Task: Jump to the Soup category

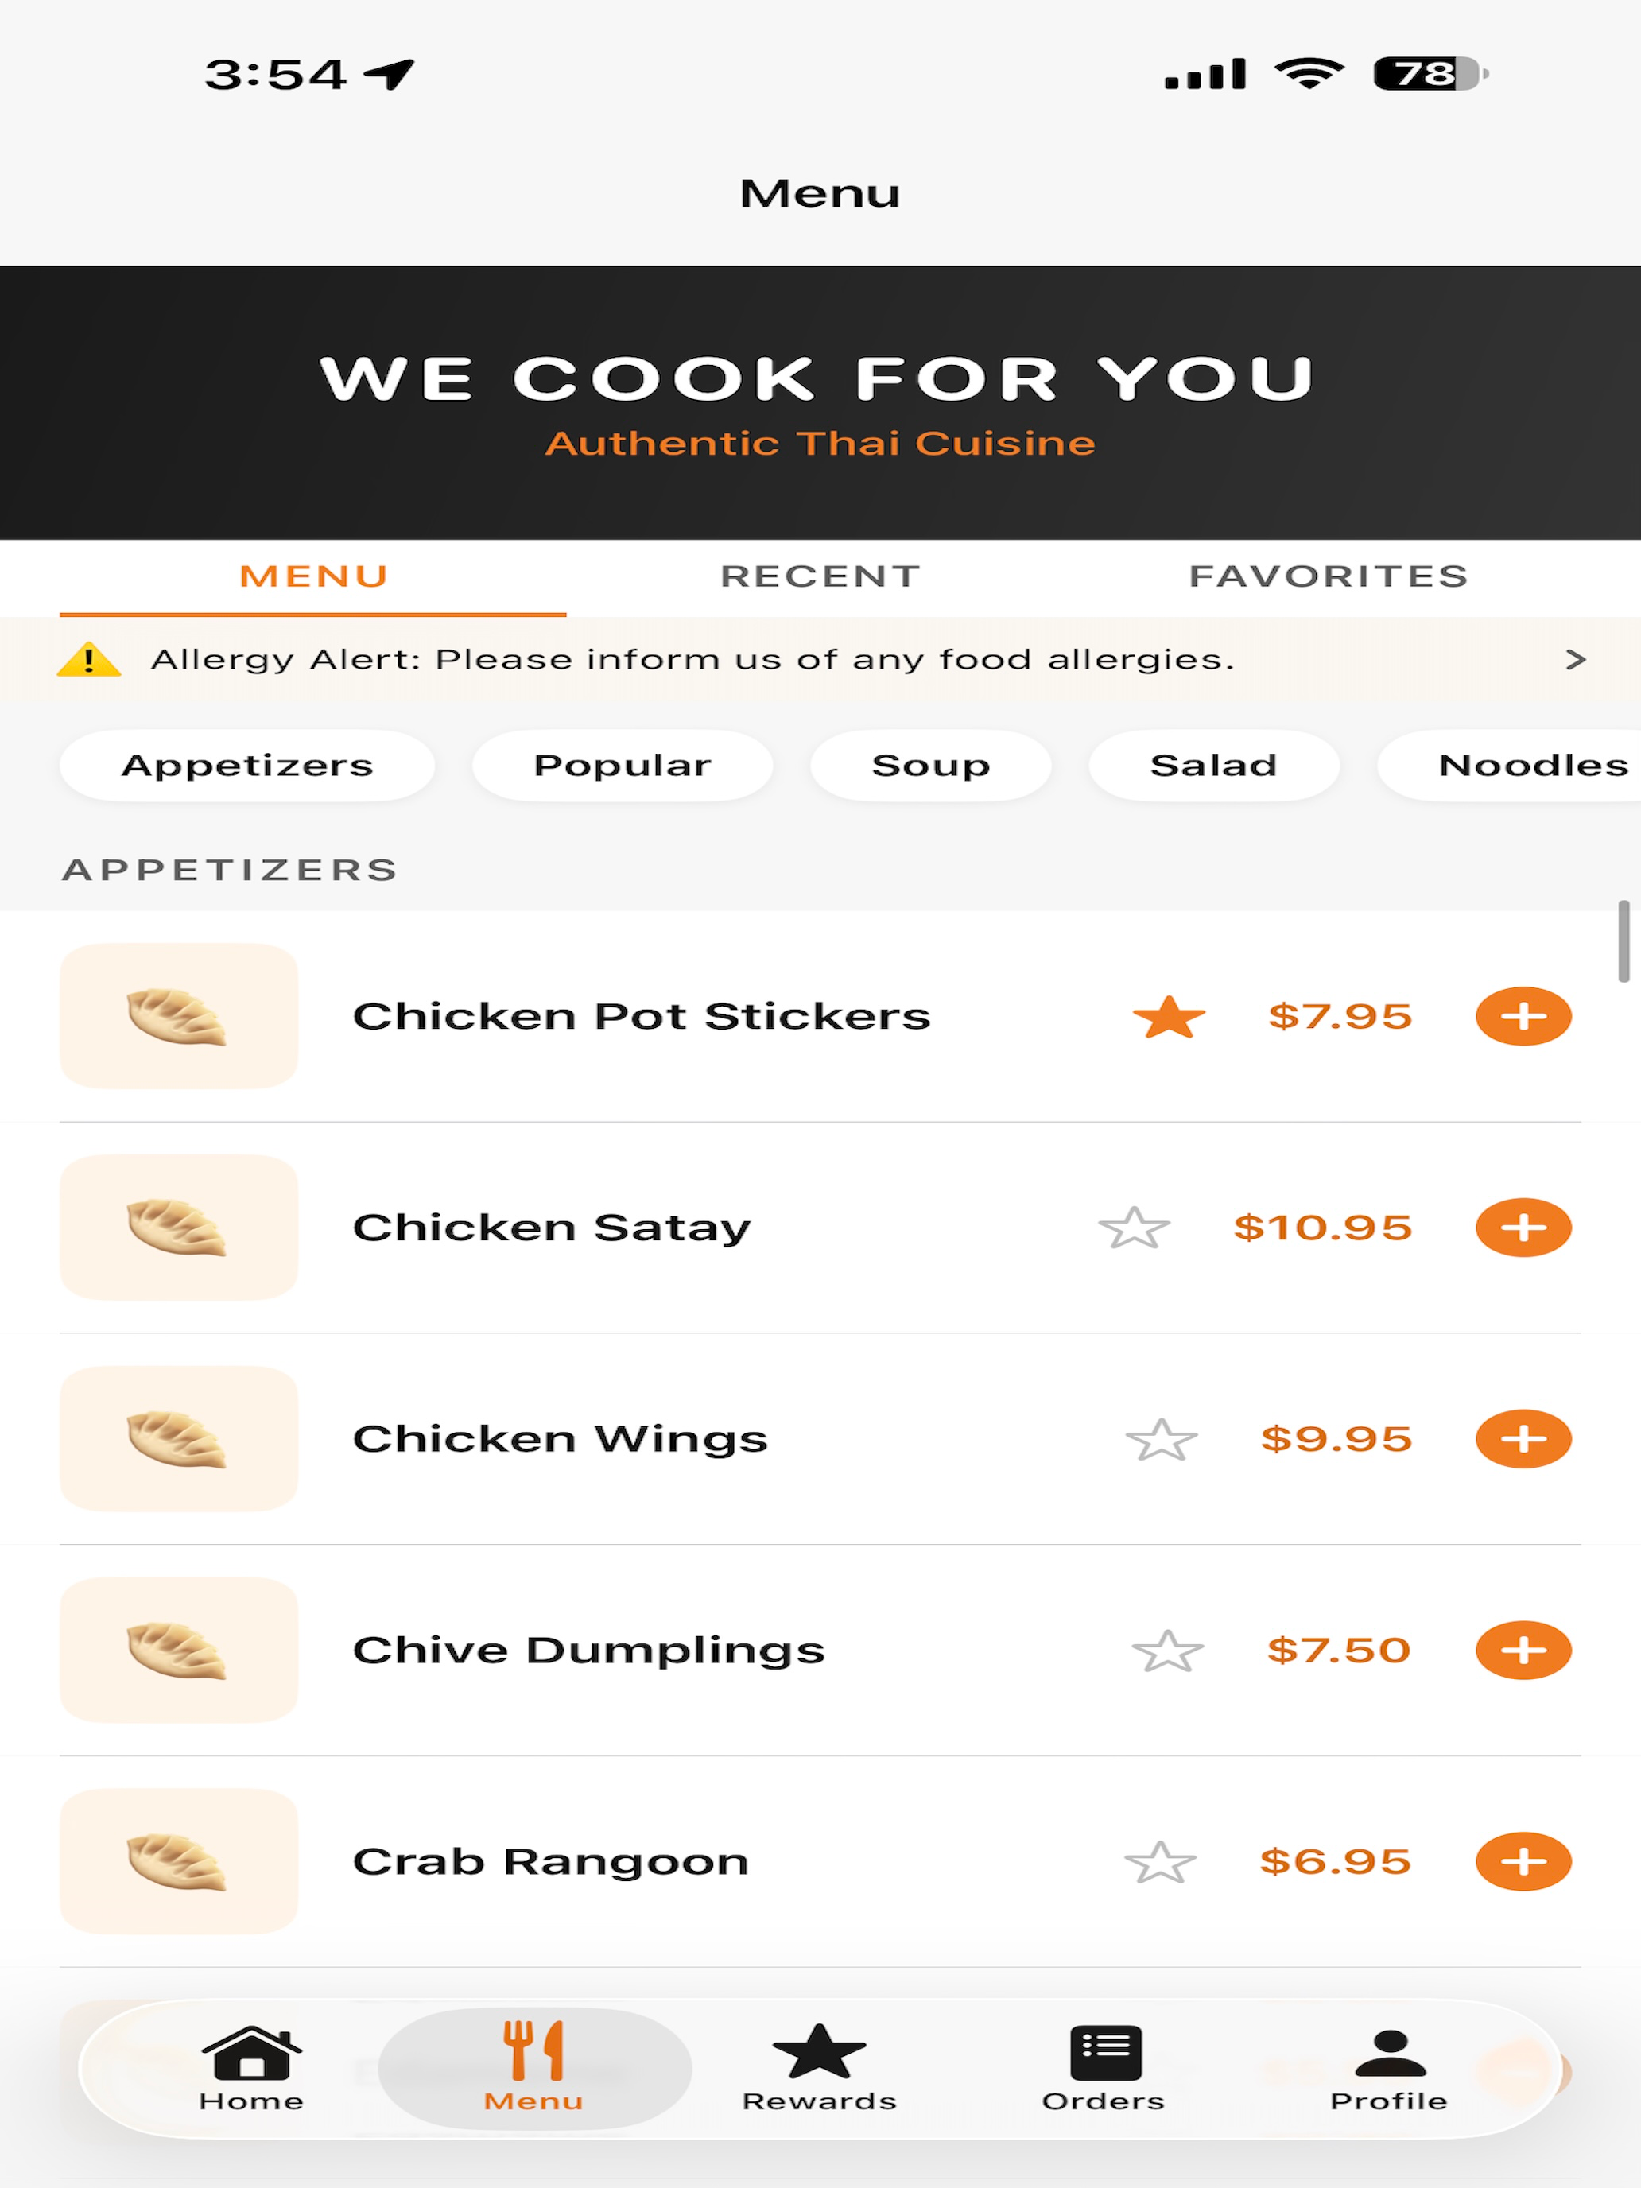Action: click(x=931, y=766)
